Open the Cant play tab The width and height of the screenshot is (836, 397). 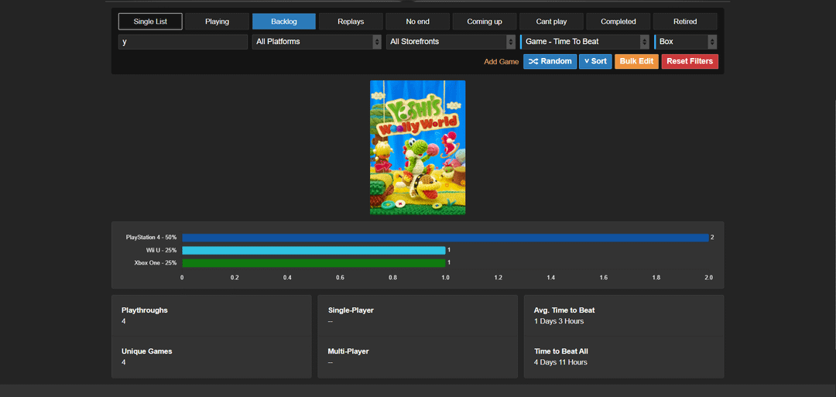[551, 22]
